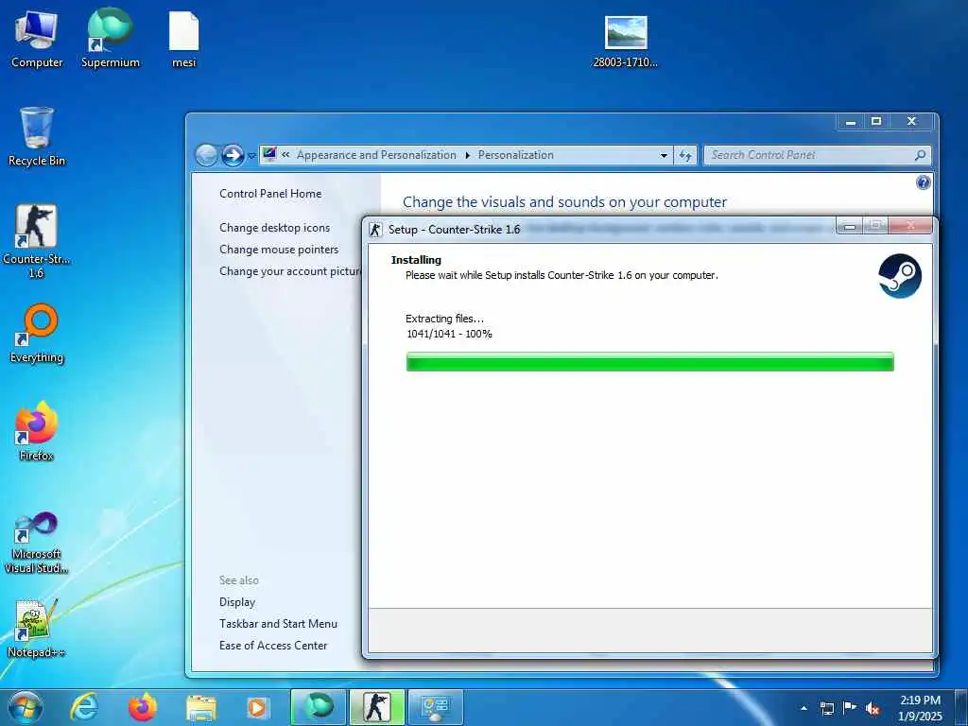Minimize the Control Panel window
Image resolution: width=968 pixels, height=726 pixels.
[851, 122]
